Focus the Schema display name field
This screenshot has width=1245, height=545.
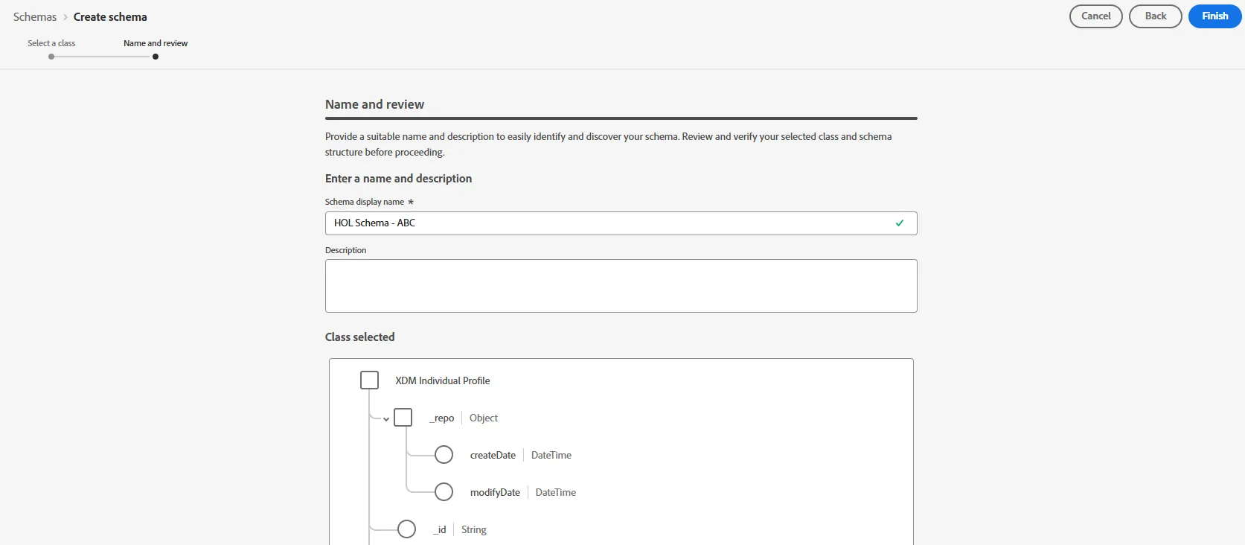pyautogui.click(x=621, y=223)
